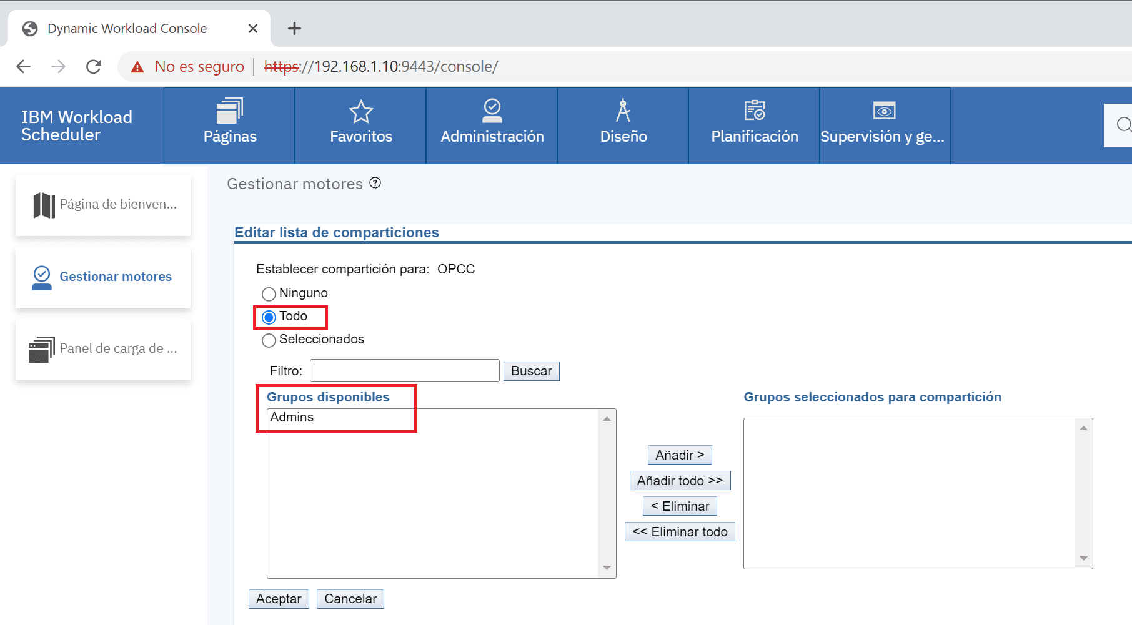This screenshot has height=625, width=1132.
Task: Open the Páginas menu
Action: (229, 125)
